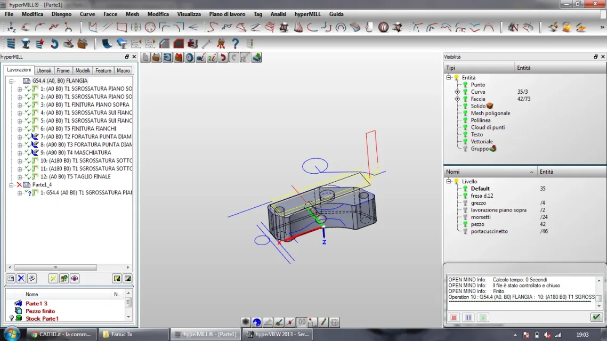Stop the calculation with the red button
This screenshot has height=341, width=607.
pyautogui.click(x=454, y=318)
